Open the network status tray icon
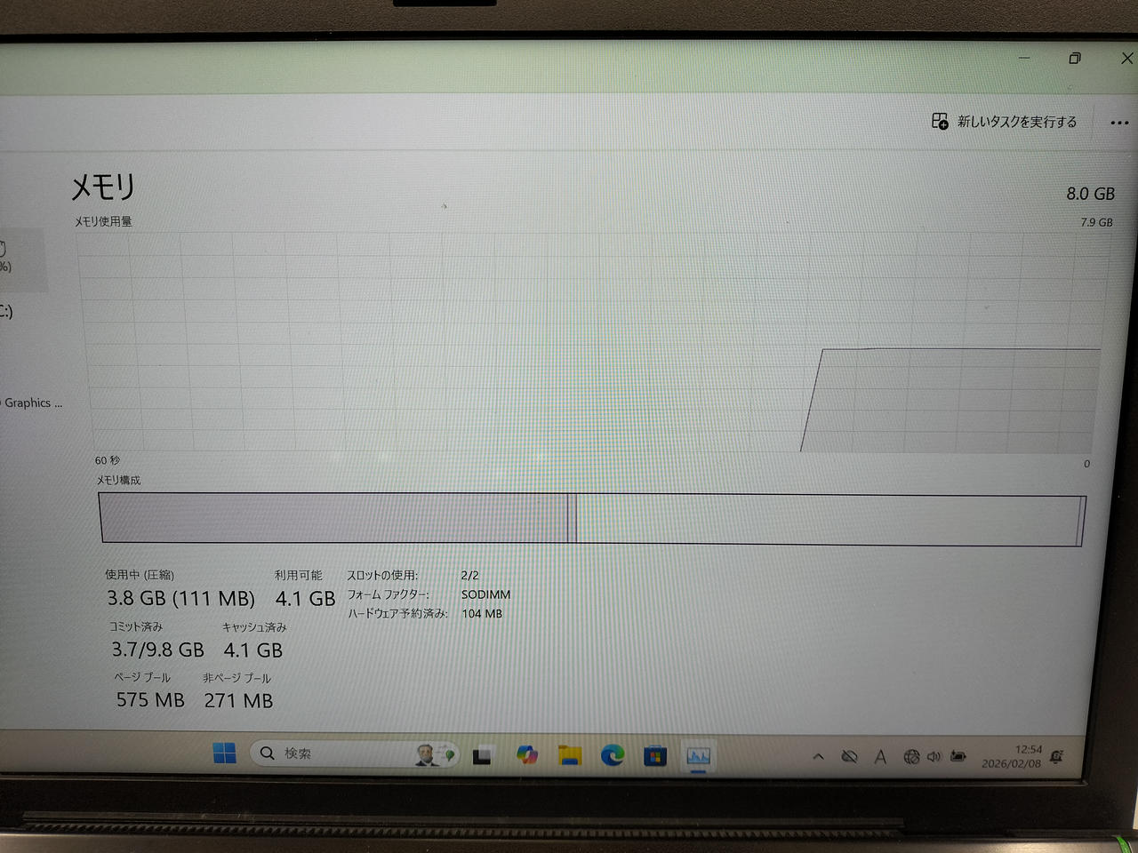The height and width of the screenshot is (853, 1138). pos(911,757)
